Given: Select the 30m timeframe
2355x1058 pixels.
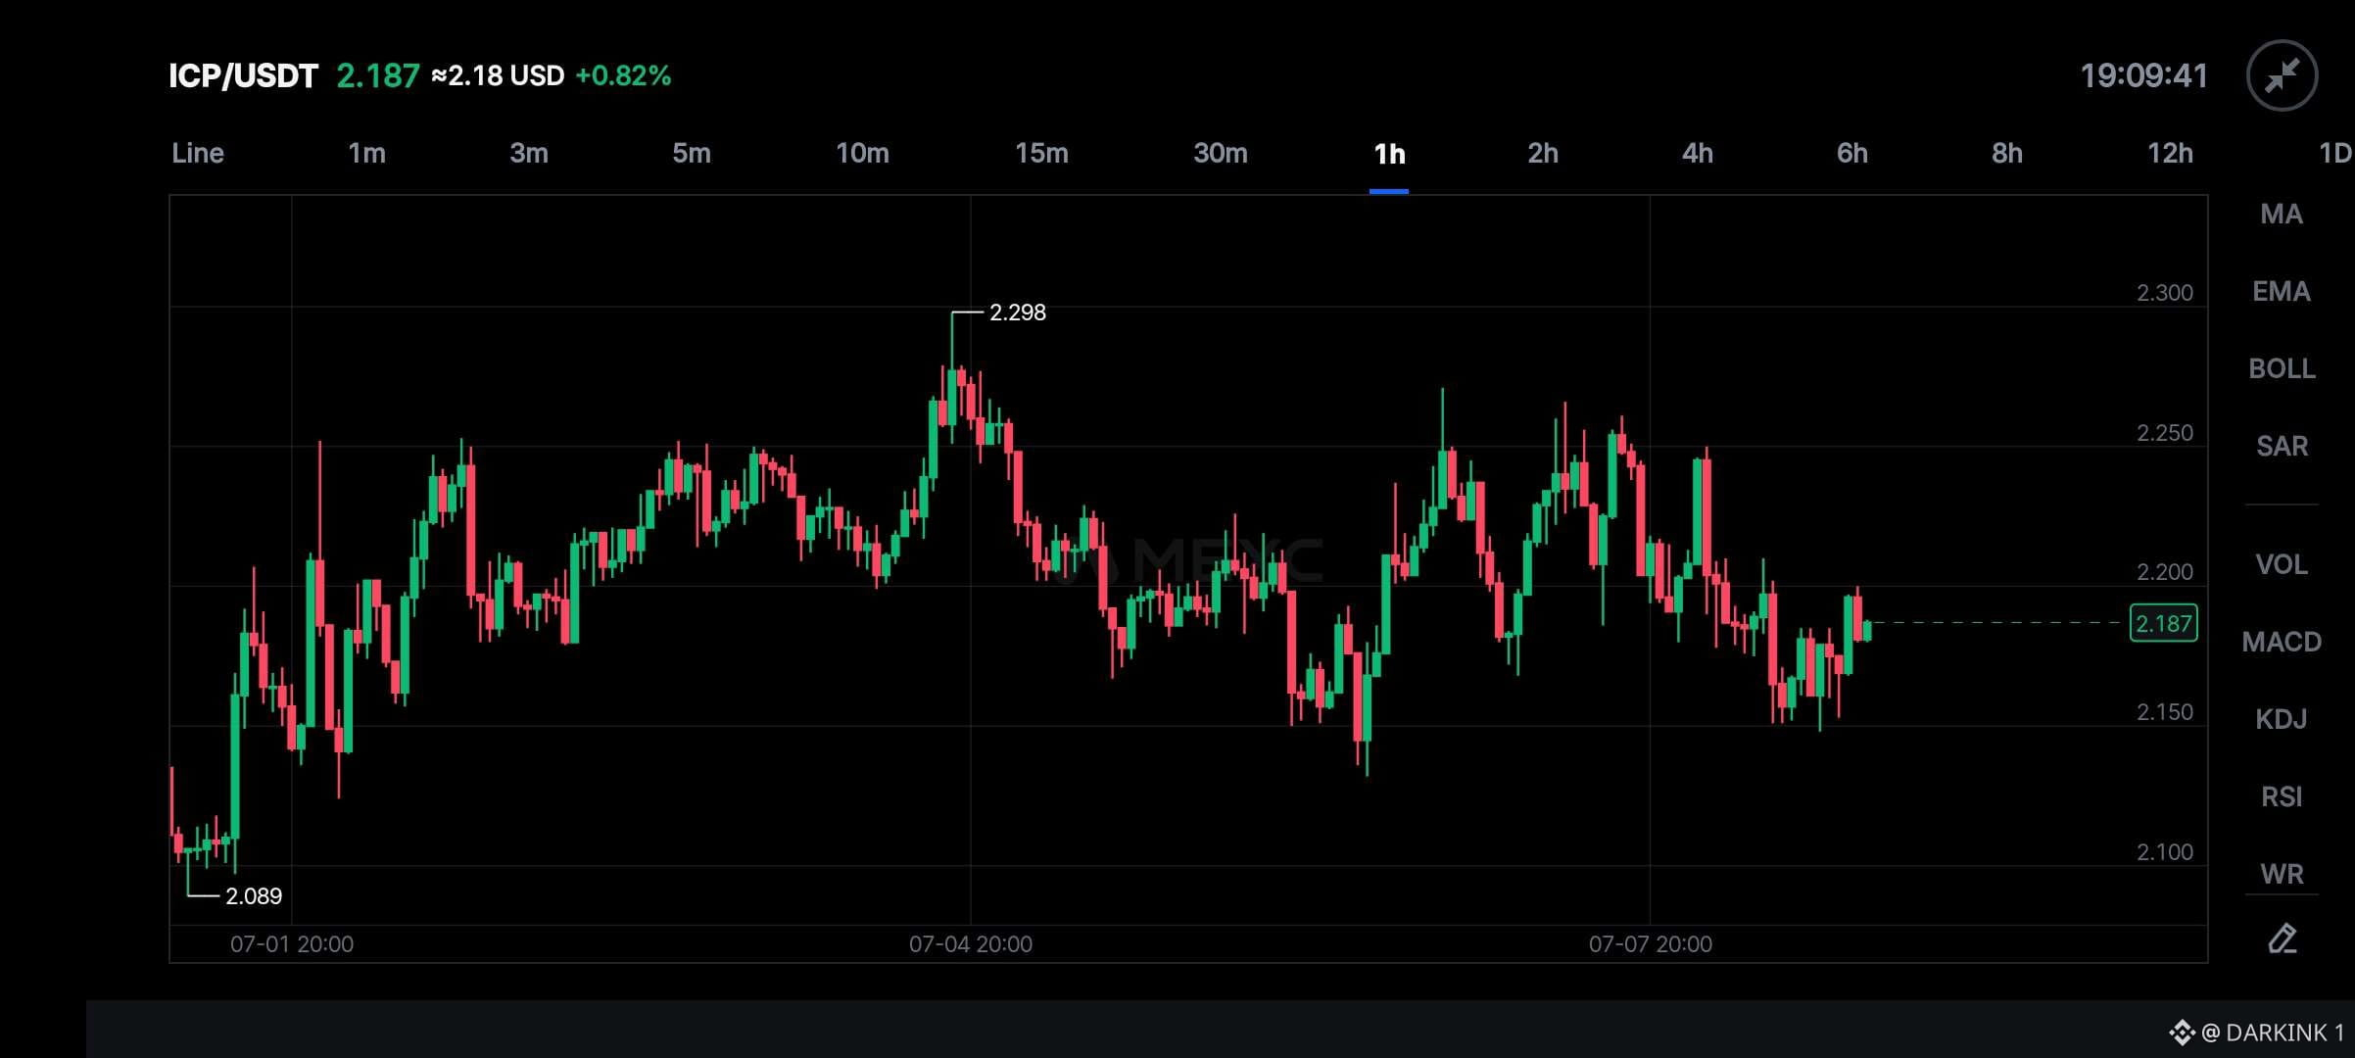Looking at the screenshot, I should [1221, 153].
